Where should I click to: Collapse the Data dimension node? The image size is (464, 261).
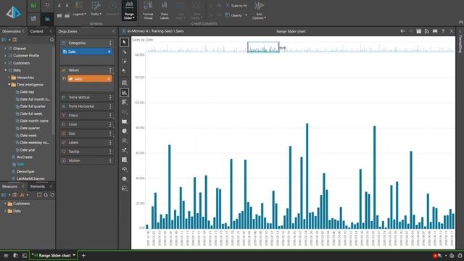pos(5,70)
